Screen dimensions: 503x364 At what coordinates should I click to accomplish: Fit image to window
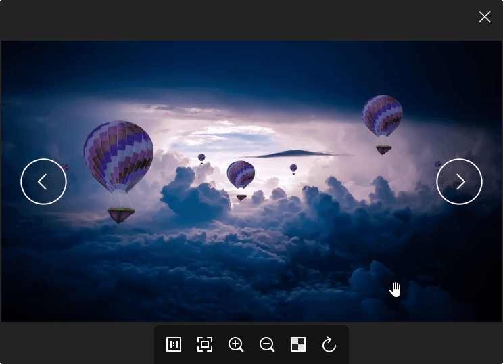(x=205, y=344)
